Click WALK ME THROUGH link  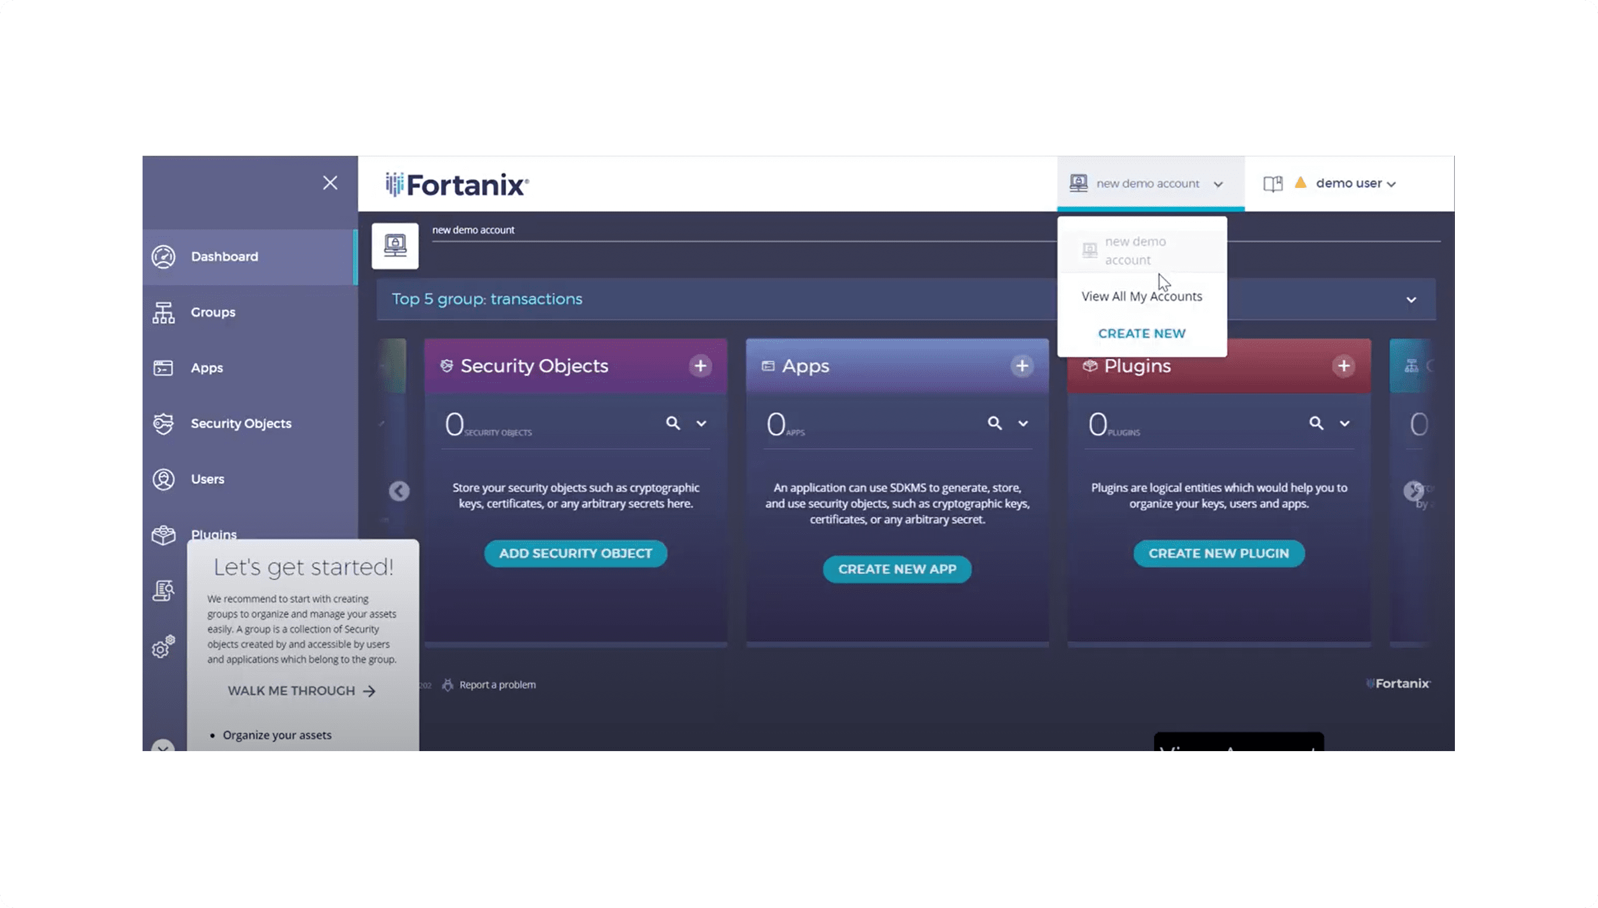[x=301, y=691]
